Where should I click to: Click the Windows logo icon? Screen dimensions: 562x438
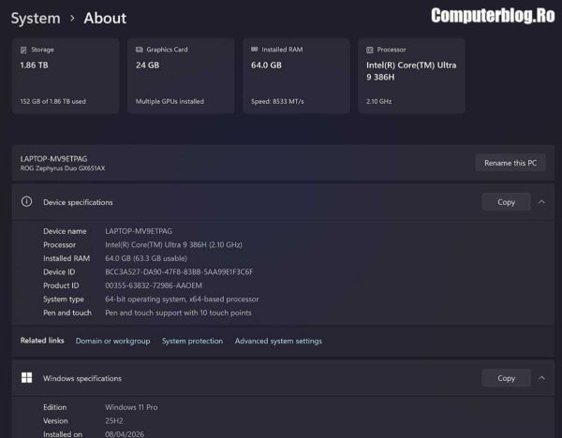[x=26, y=377]
